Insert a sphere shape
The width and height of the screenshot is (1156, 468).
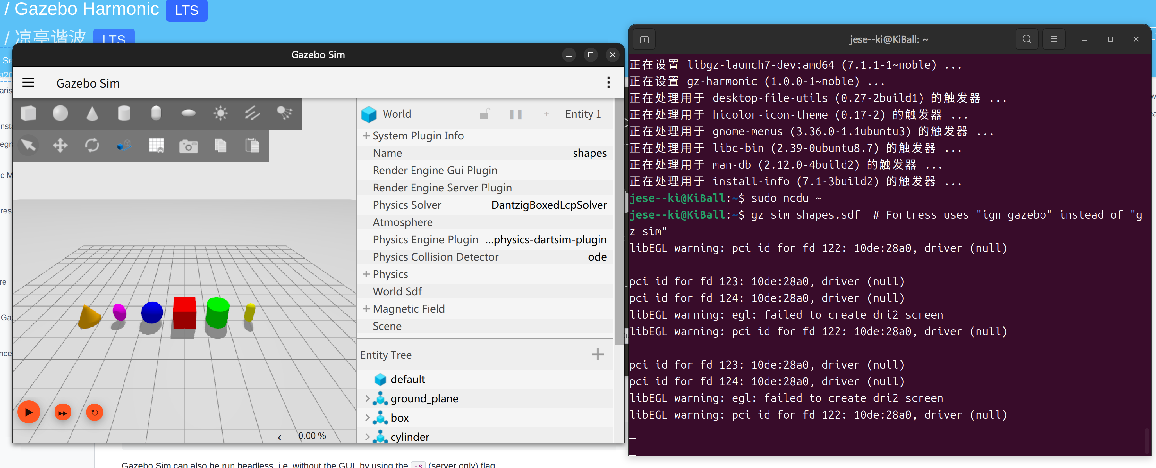coord(60,113)
